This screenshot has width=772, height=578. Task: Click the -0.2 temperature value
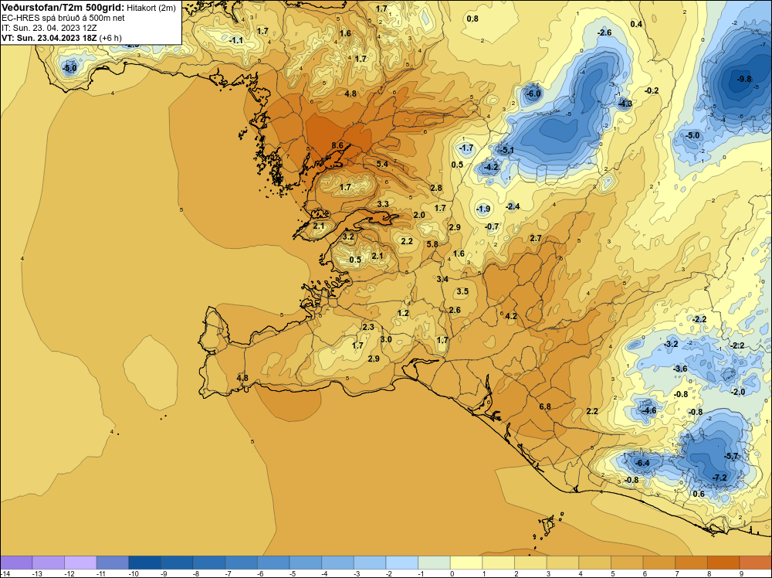(652, 90)
